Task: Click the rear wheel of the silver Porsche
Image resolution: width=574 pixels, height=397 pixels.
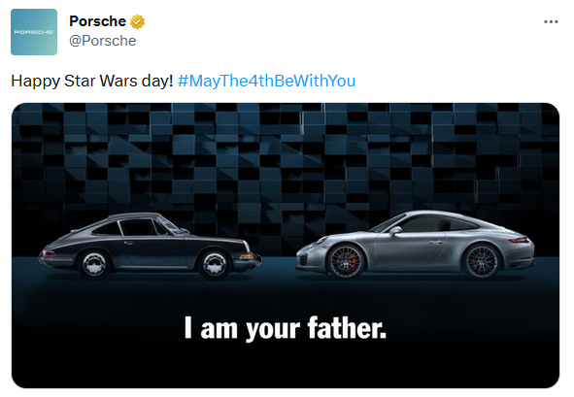Action: click(482, 261)
